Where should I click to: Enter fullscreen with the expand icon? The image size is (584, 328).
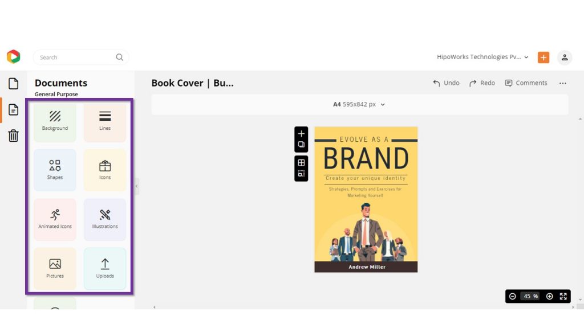[x=563, y=296]
